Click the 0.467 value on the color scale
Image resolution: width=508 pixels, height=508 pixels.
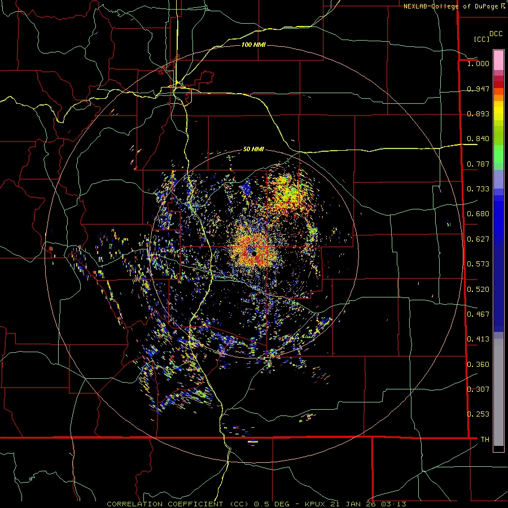click(x=478, y=314)
